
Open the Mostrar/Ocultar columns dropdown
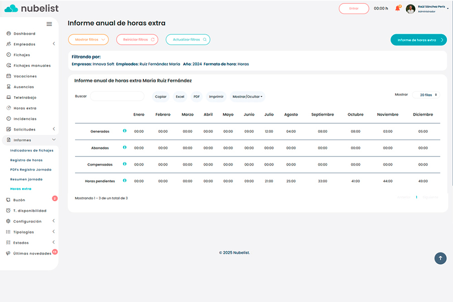(x=247, y=96)
